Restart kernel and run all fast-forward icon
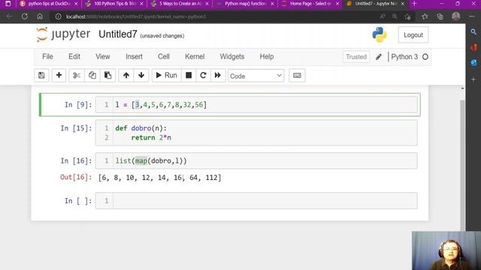481x270 pixels. click(218, 75)
